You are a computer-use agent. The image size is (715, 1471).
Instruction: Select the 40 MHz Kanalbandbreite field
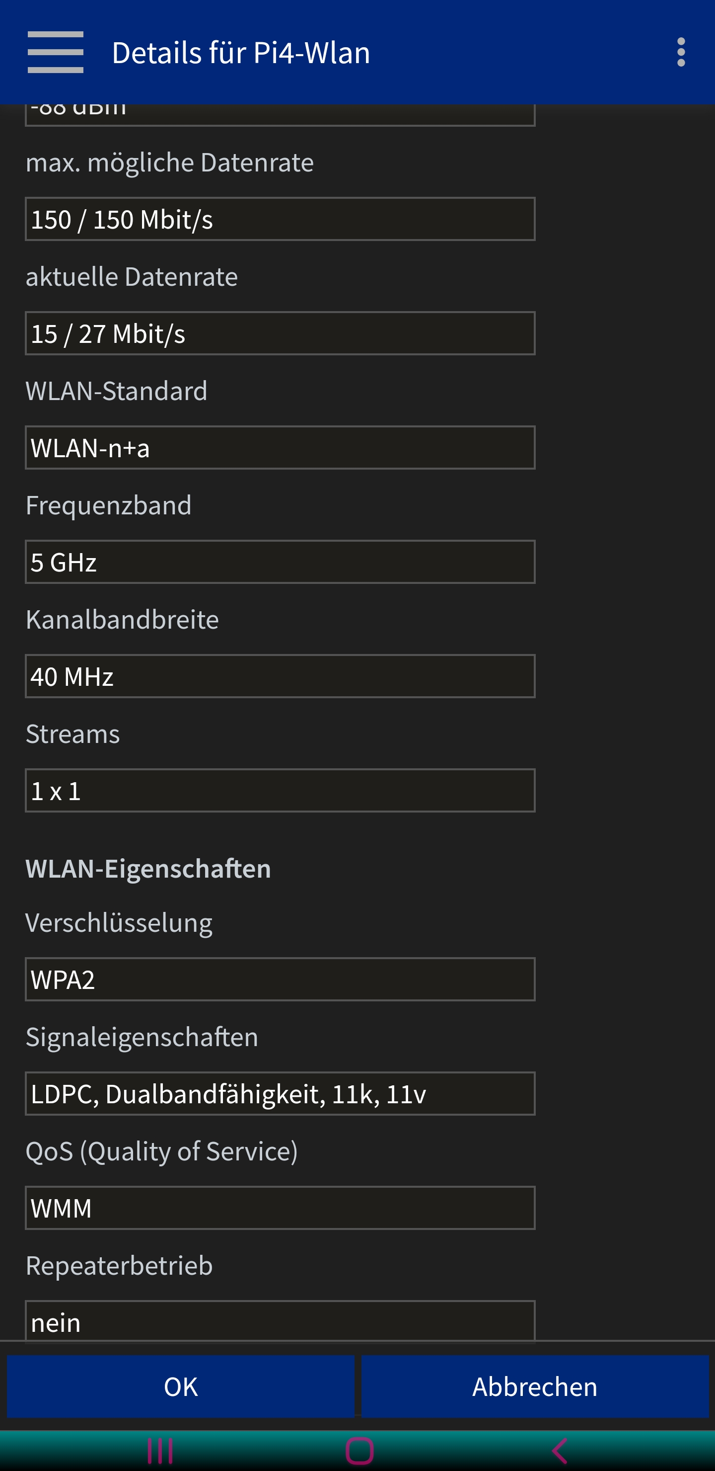pos(280,676)
